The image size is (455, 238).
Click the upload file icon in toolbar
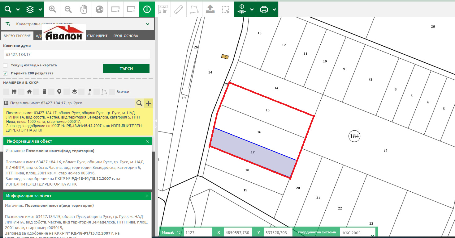(x=210, y=9)
